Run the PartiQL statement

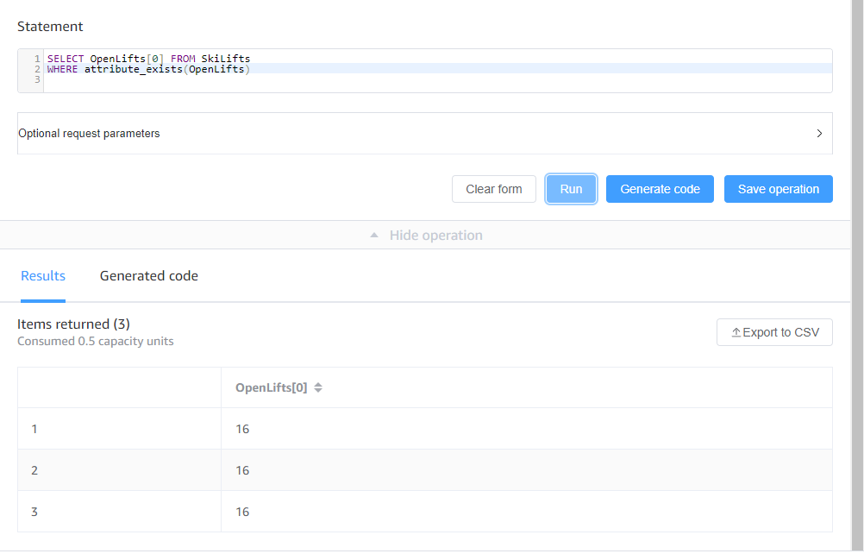571,188
